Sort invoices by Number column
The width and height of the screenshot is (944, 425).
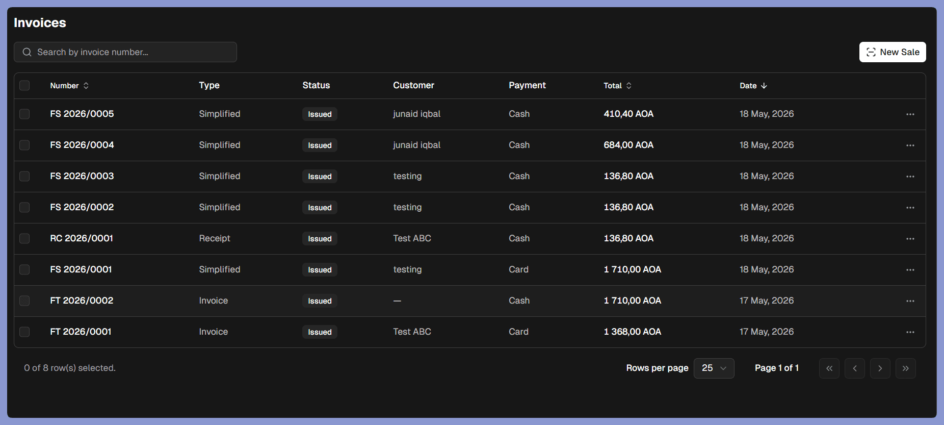[70, 86]
